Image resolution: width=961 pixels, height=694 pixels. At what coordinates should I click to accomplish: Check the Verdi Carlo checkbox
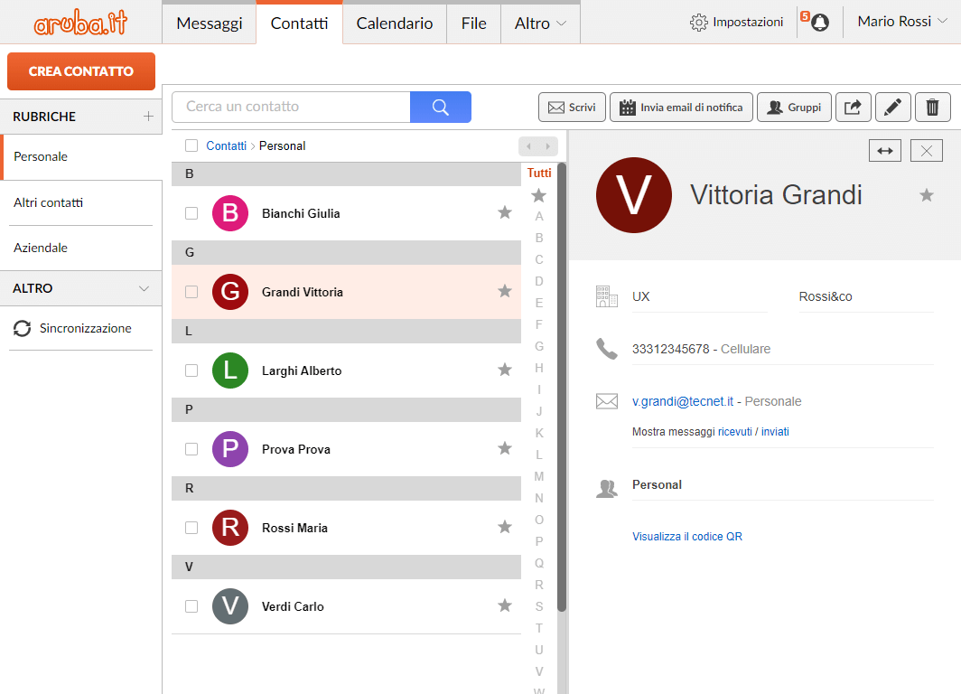[x=191, y=606]
